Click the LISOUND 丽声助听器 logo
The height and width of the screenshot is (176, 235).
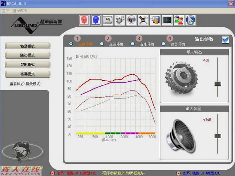36,25
